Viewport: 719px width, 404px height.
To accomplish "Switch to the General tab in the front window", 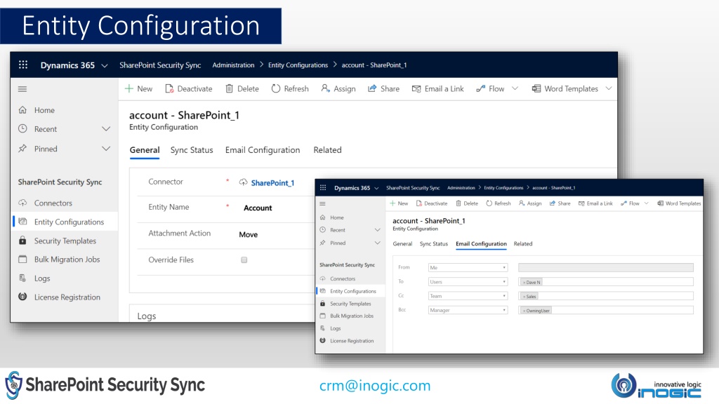I will 402,243.
